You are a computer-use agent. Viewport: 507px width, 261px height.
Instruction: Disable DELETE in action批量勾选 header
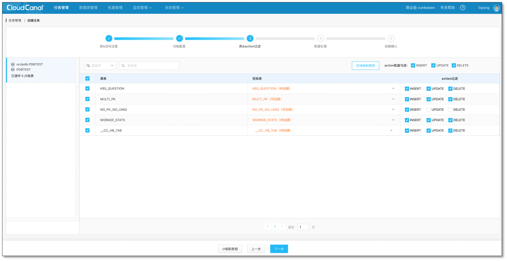click(454, 65)
